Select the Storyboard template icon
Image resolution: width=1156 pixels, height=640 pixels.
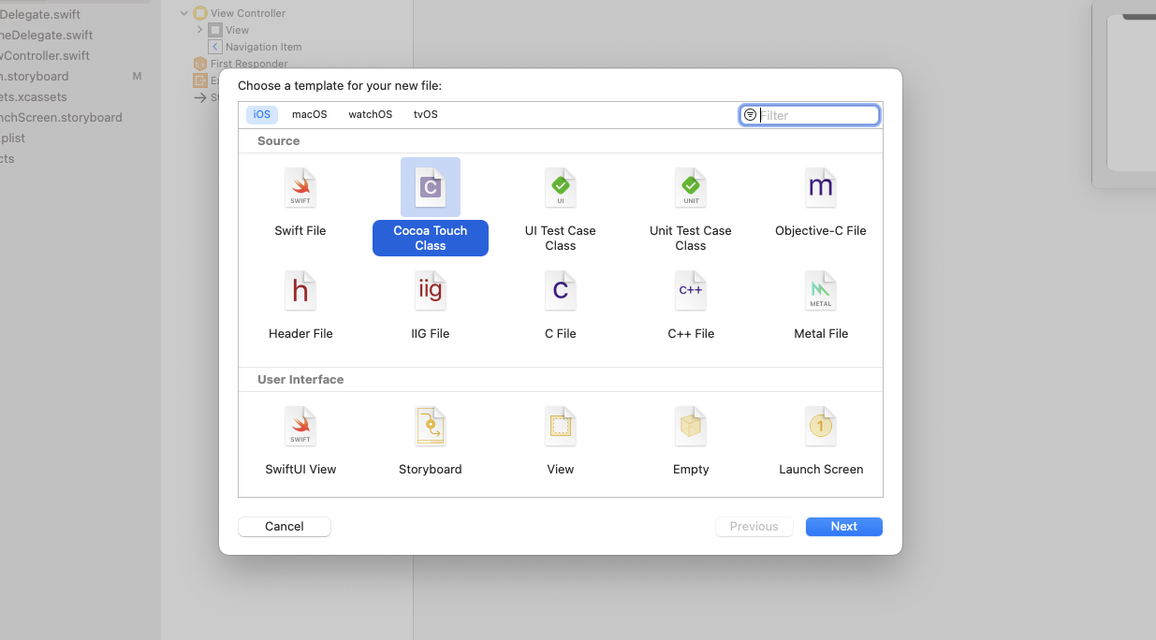(x=431, y=427)
